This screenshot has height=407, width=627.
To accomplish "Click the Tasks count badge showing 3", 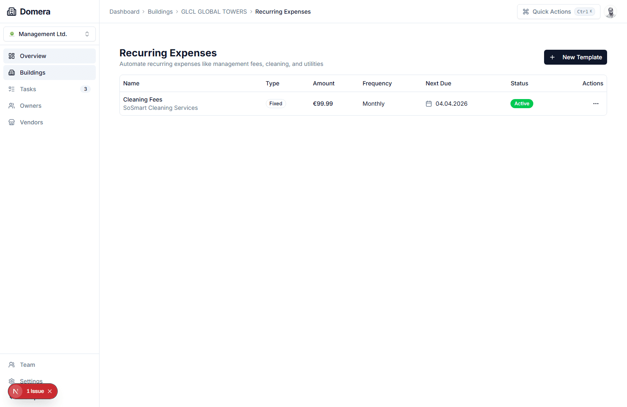I will click(85, 89).
